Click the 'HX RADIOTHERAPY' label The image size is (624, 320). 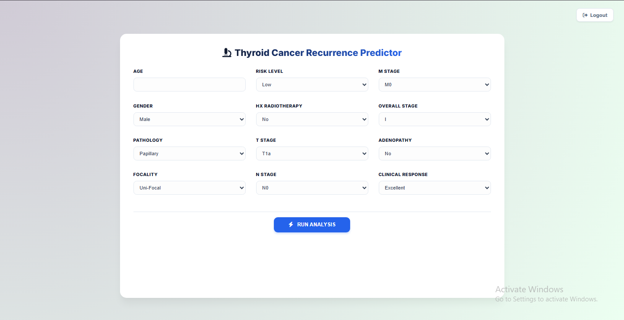[279, 106]
